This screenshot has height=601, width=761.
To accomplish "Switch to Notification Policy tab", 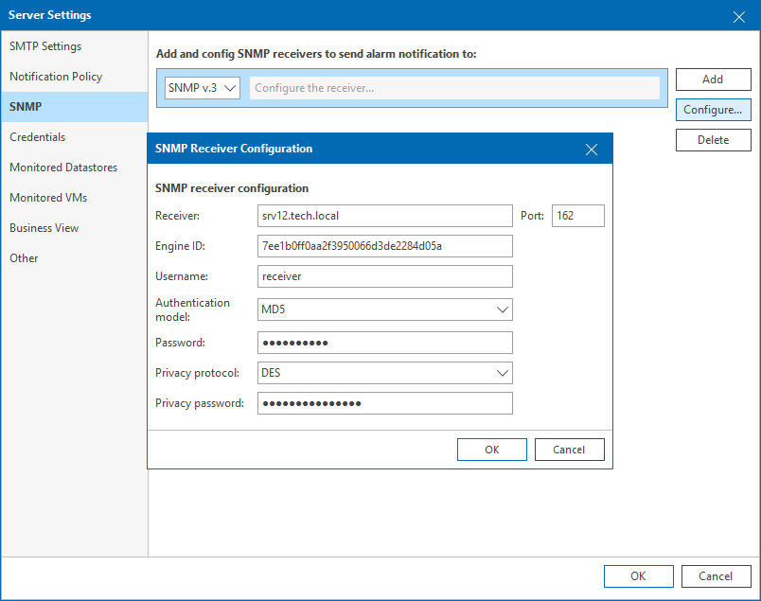I will point(56,77).
